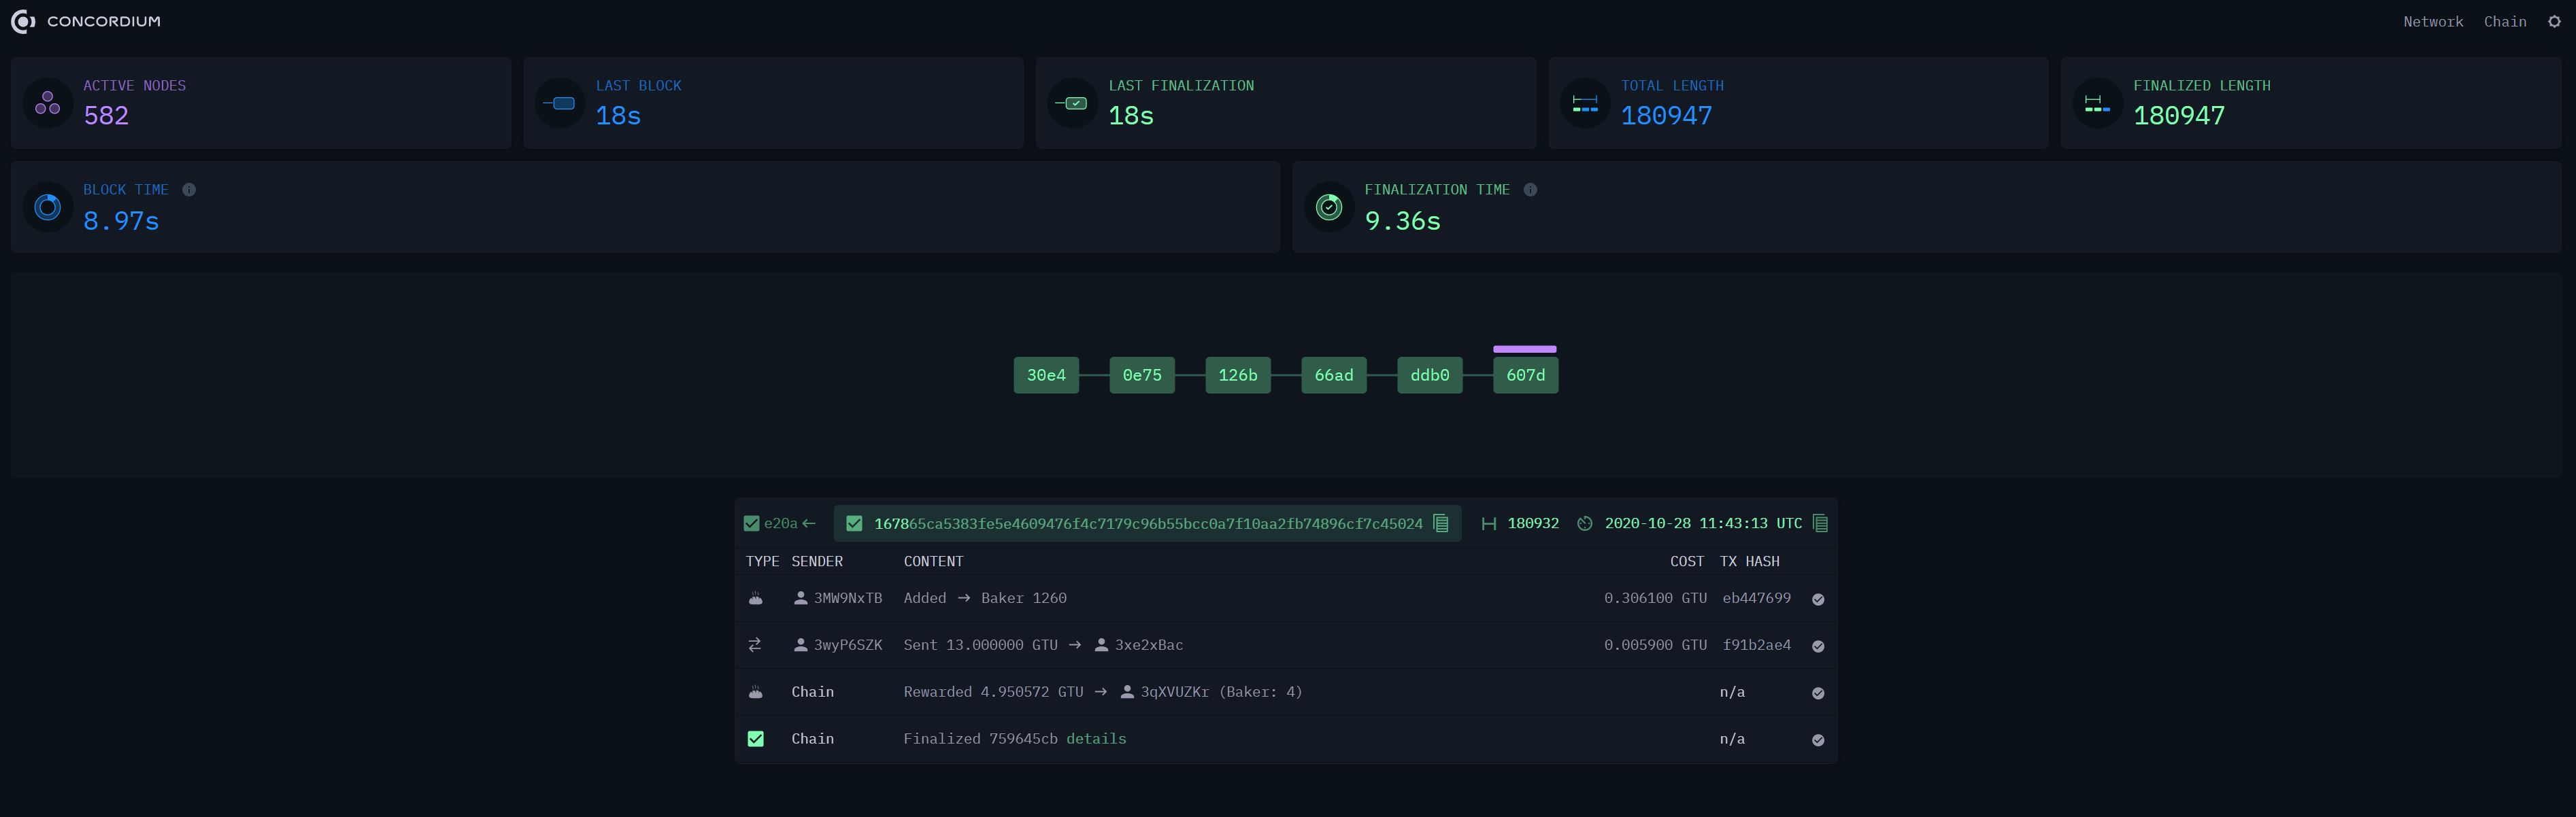
Task: Click the block height 180932 link
Action: tap(1533, 523)
